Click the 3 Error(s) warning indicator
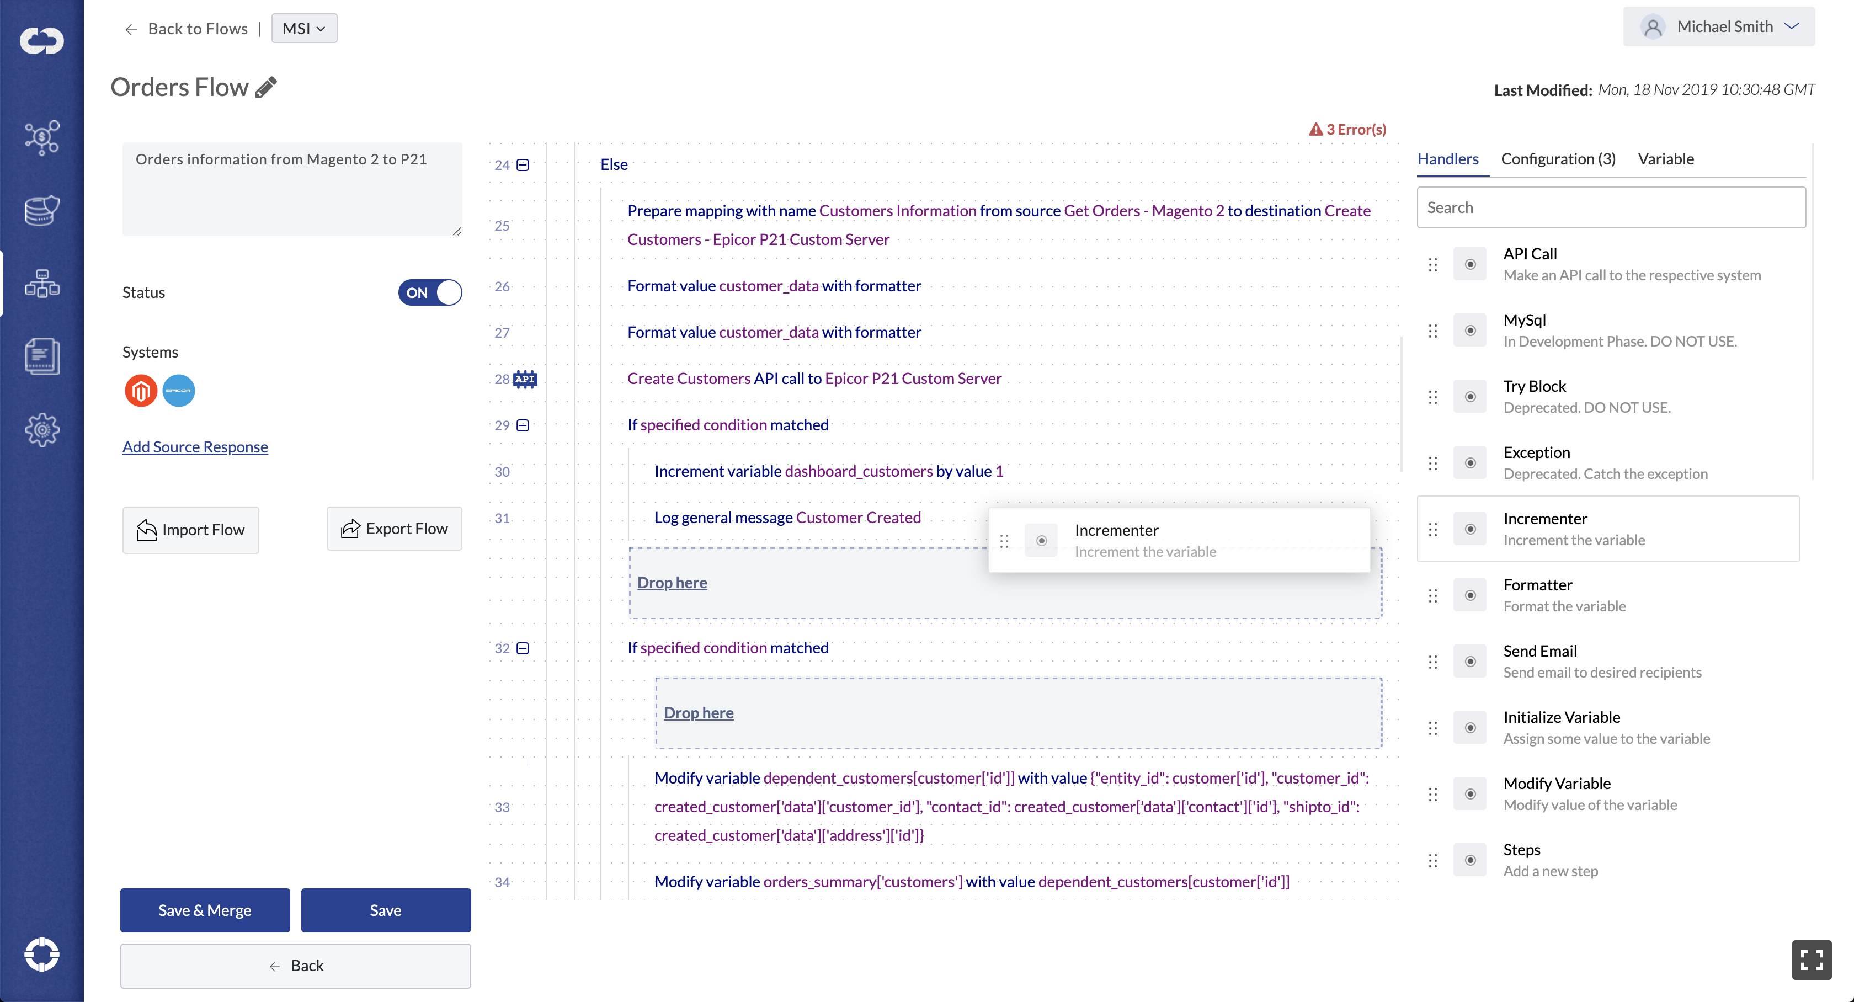Screen dimensions: 1854x1002 pos(1346,130)
